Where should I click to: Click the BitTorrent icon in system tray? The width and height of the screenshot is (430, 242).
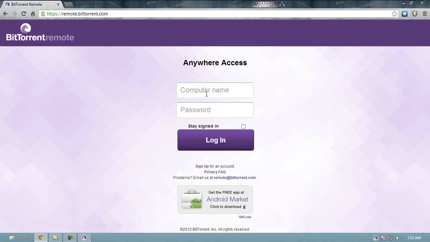coord(376,238)
